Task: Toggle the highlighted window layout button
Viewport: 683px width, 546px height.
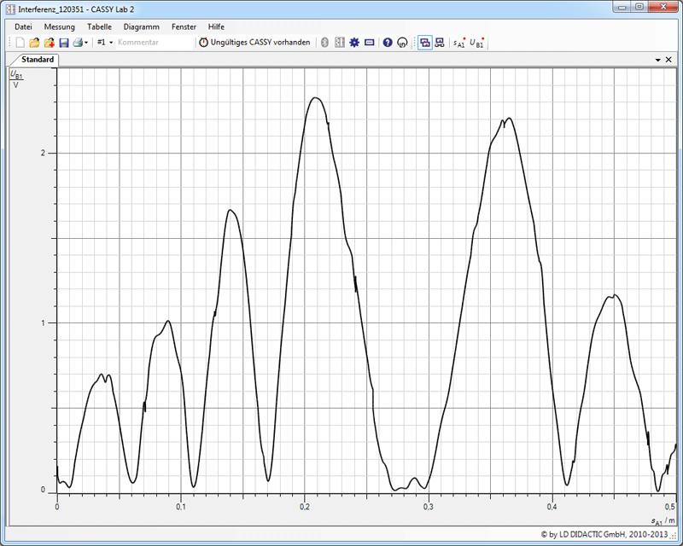Action: point(424,42)
